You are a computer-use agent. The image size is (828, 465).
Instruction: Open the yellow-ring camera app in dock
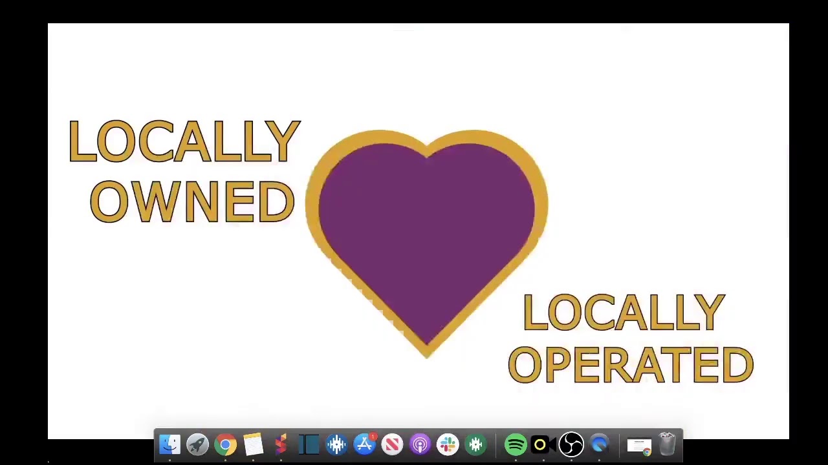click(x=543, y=444)
